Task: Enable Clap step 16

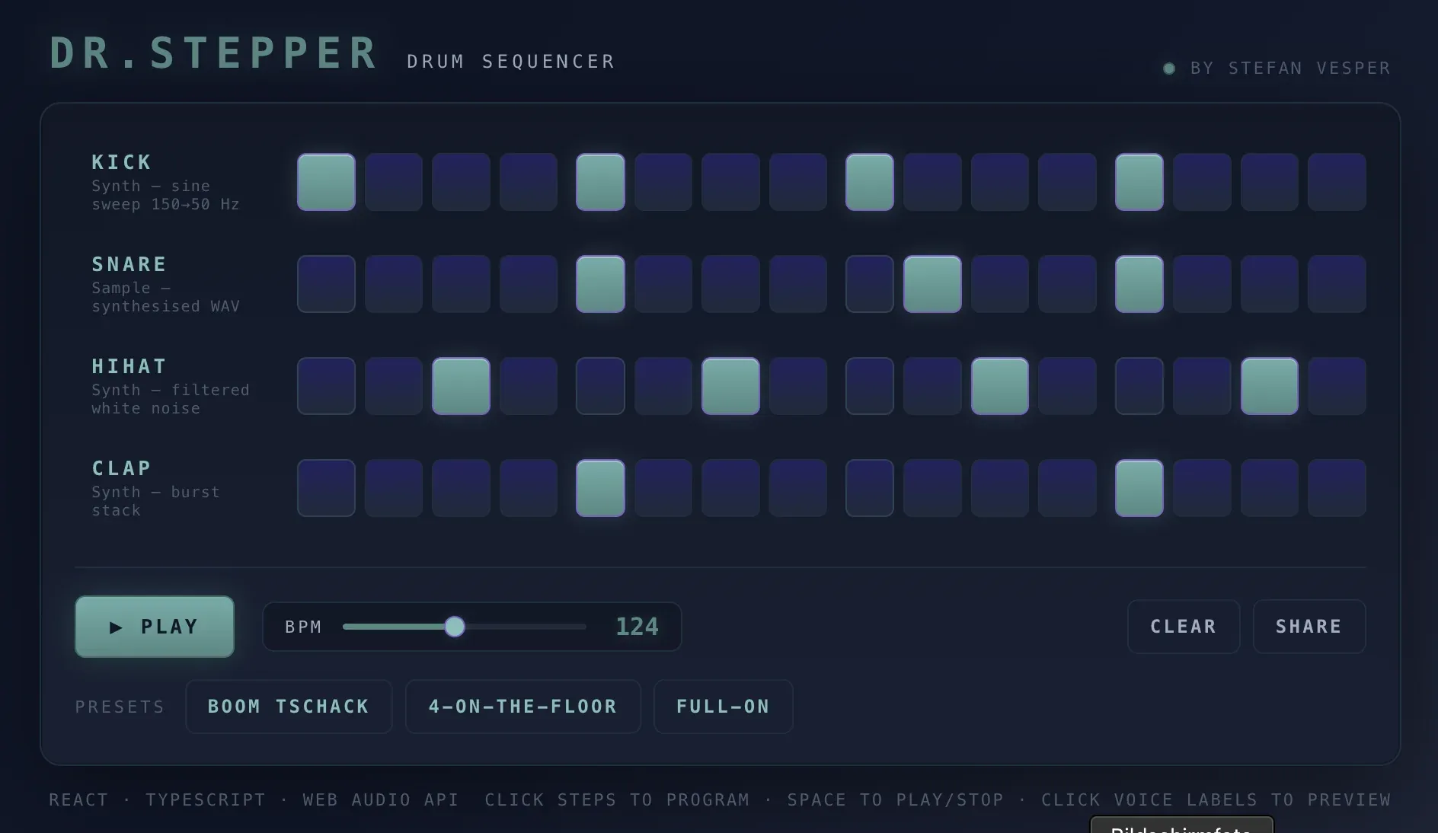Action: click(x=1337, y=488)
